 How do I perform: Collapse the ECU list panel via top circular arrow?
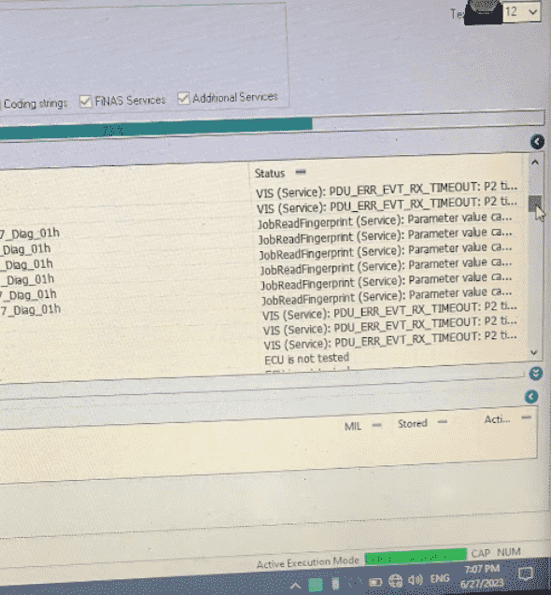tap(537, 142)
